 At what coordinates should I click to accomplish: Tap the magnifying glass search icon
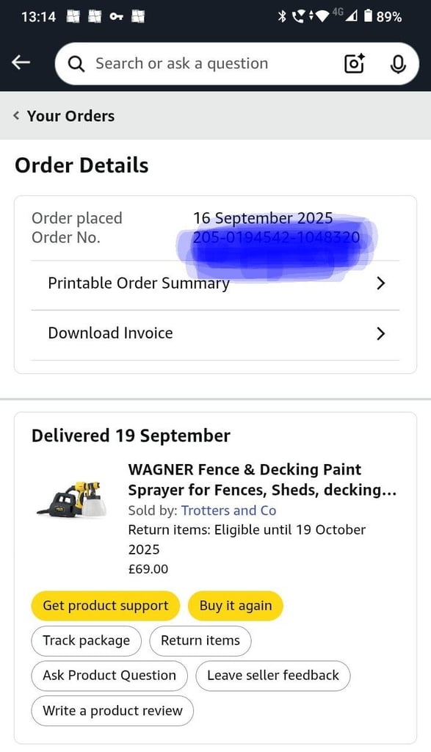(x=76, y=64)
